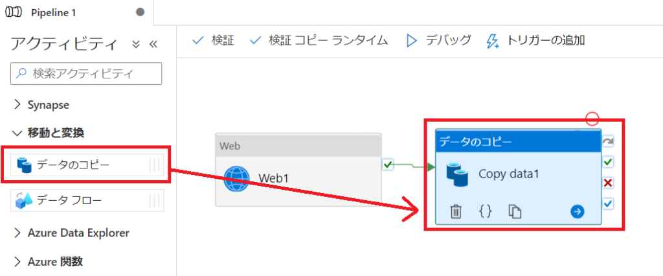This screenshot has height=276, width=663.
Task: Click the デバッグ button in toolbar
Action: click(438, 41)
